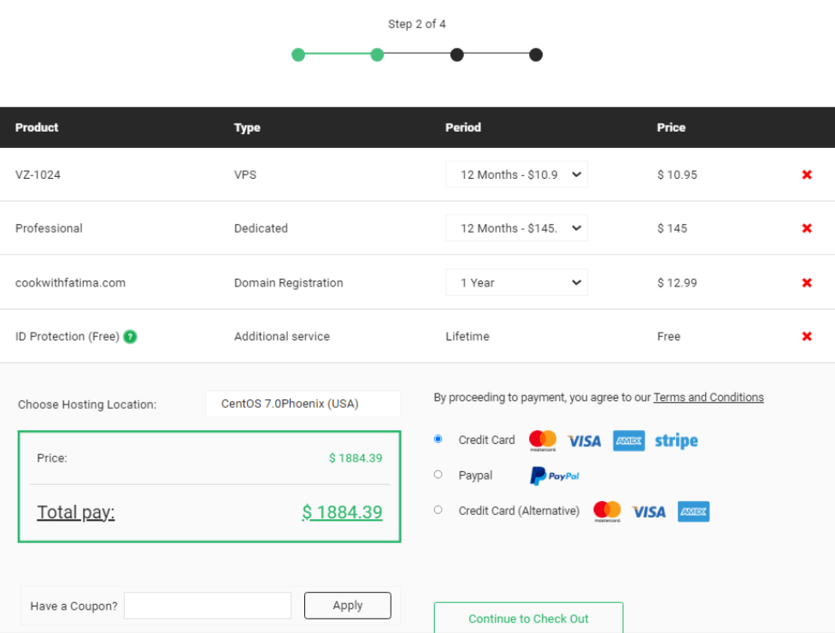Image resolution: width=835 pixels, height=633 pixels.
Task: Select the Credit Card payment option
Action: tap(438, 439)
